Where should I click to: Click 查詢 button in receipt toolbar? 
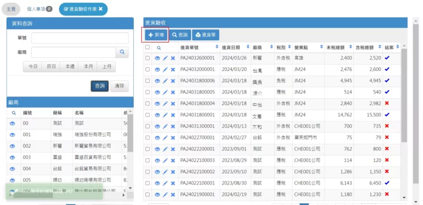coord(180,35)
